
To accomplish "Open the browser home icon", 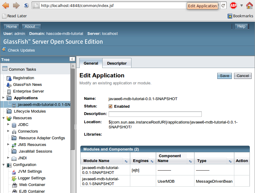I will point(249,5).
